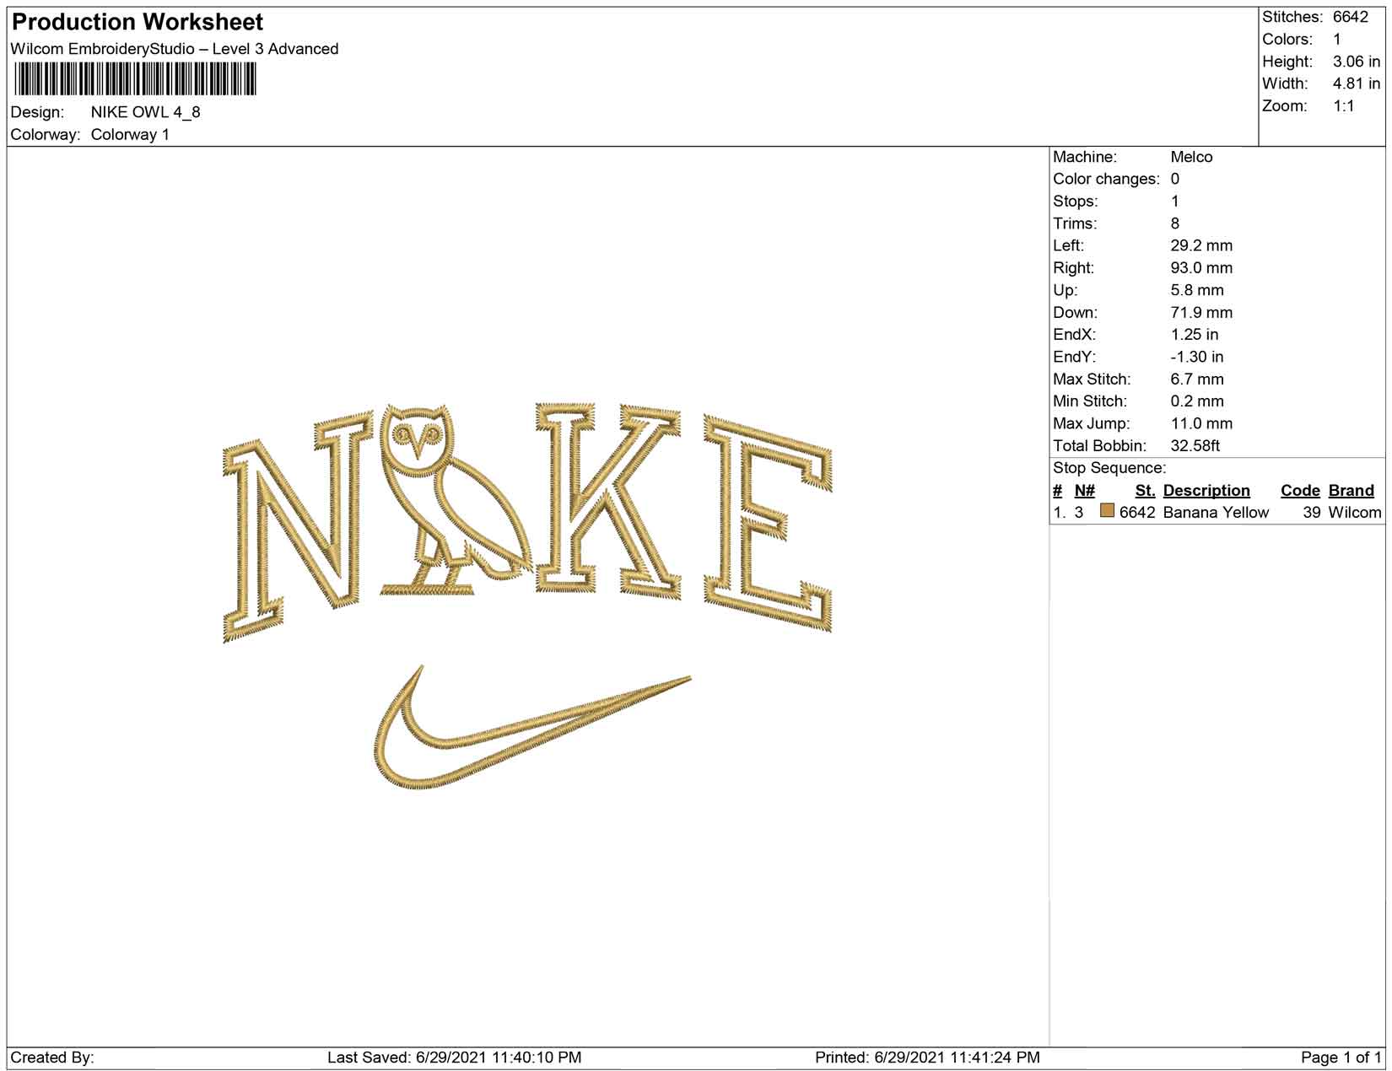Select "Wilcom EmbroideryStudio – Level 3 Advanced" subtitle
This screenshot has width=1392, height=1071.
point(175,49)
